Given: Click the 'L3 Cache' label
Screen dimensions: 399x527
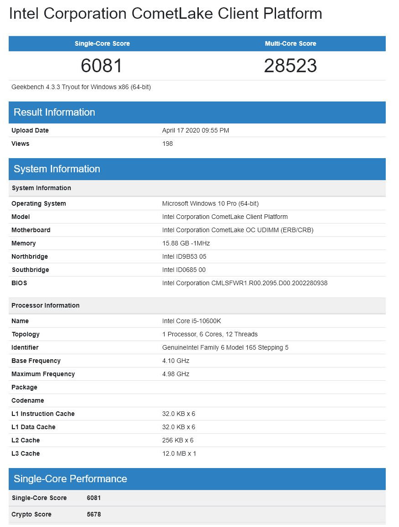Looking at the screenshot, I should [26, 454].
